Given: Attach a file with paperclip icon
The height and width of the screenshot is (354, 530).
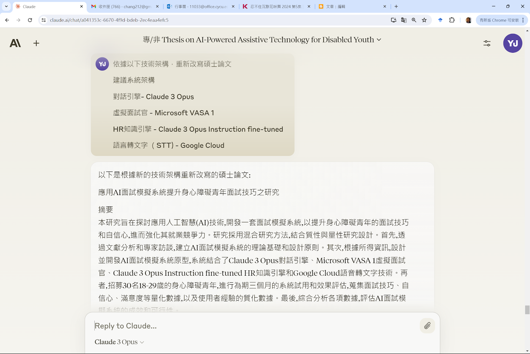Looking at the screenshot, I should (427, 326).
